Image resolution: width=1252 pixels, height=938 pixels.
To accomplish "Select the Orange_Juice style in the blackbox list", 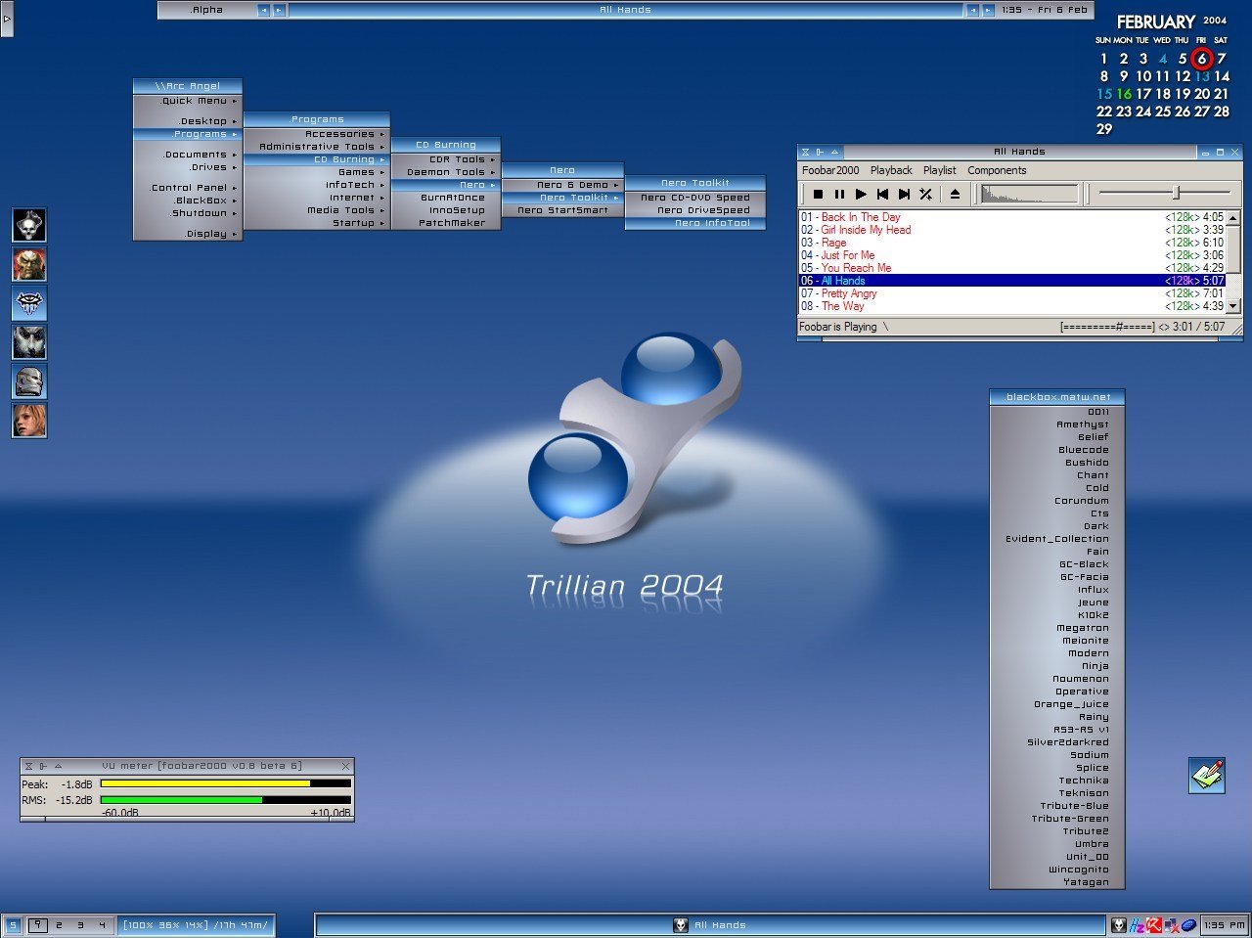I will pos(1057,704).
